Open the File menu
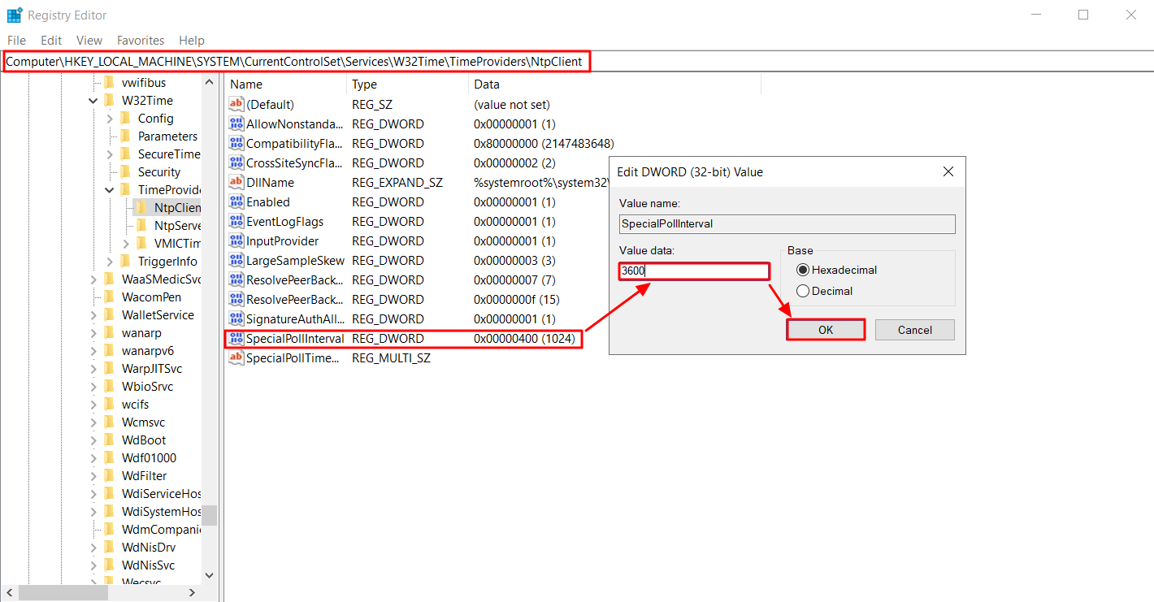Image resolution: width=1154 pixels, height=602 pixels. [x=17, y=40]
